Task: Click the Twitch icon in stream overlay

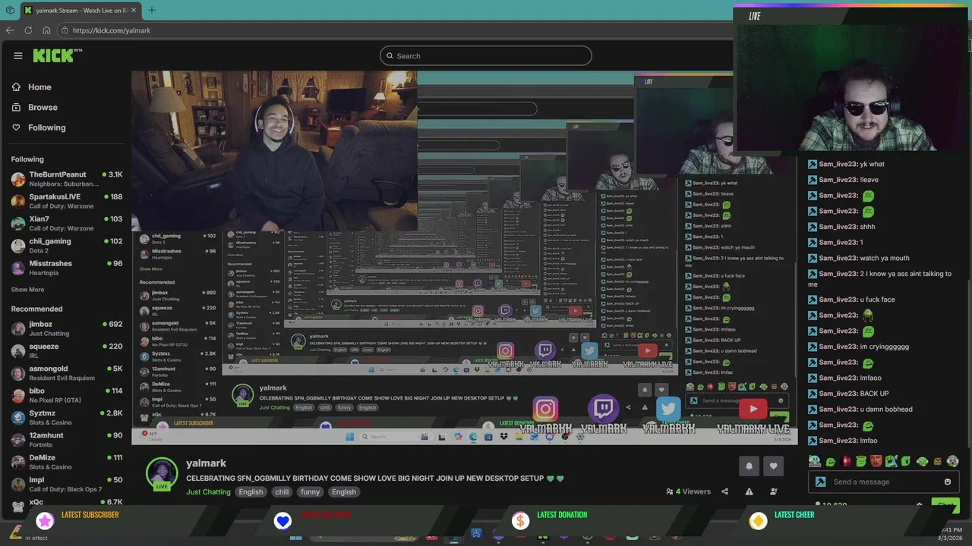Action: click(x=604, y=409)
